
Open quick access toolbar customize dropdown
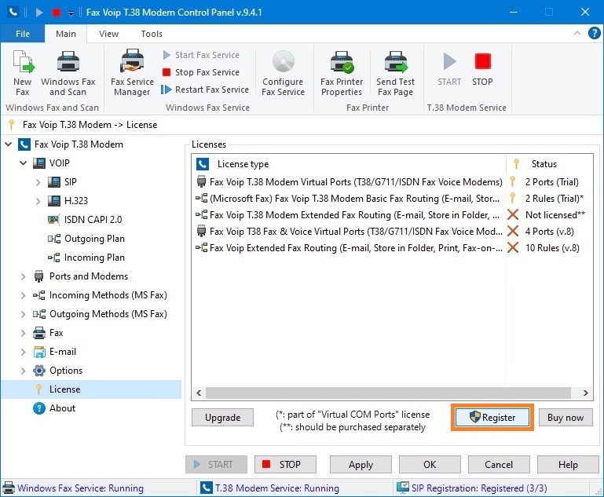click(71, 13)
